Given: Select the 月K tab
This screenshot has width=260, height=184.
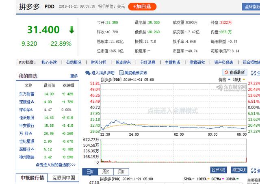Looking at the screenshot, I should tap(121, 172).
